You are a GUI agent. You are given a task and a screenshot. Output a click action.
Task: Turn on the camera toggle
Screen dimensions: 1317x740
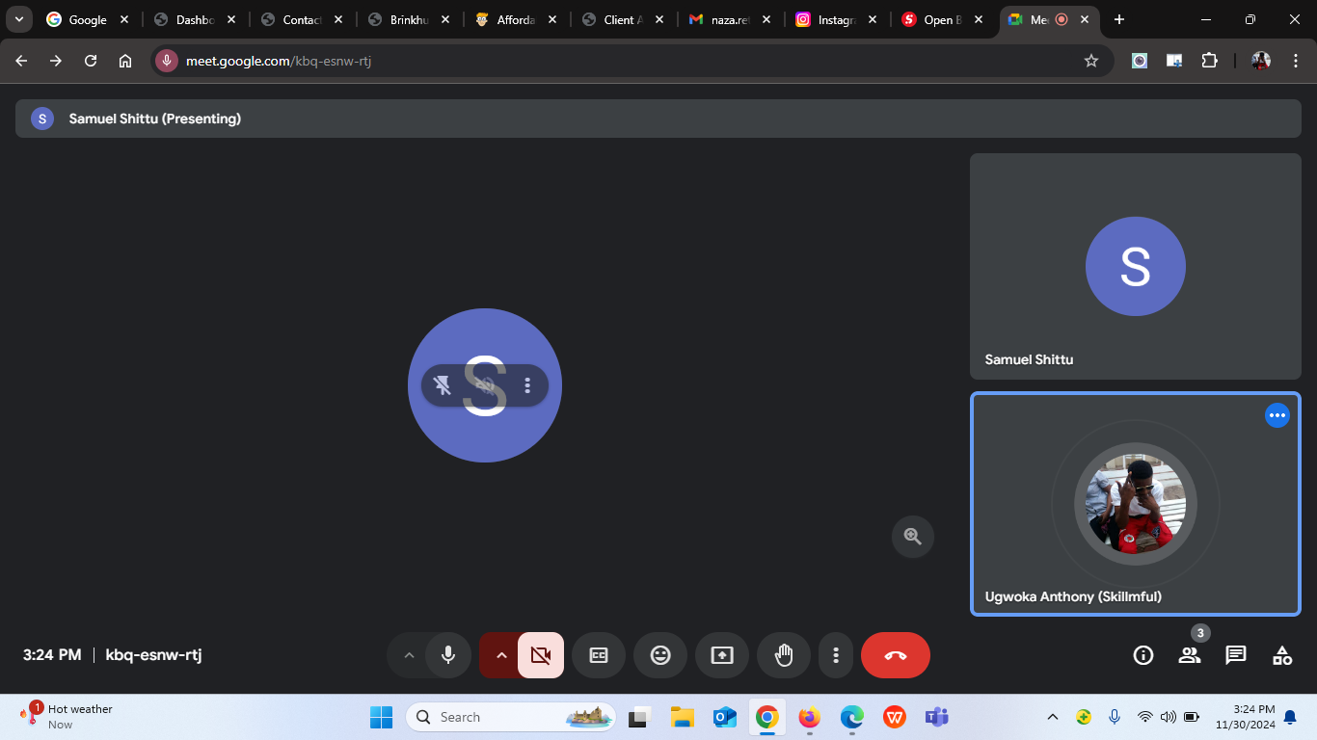(x=541, y=655)
